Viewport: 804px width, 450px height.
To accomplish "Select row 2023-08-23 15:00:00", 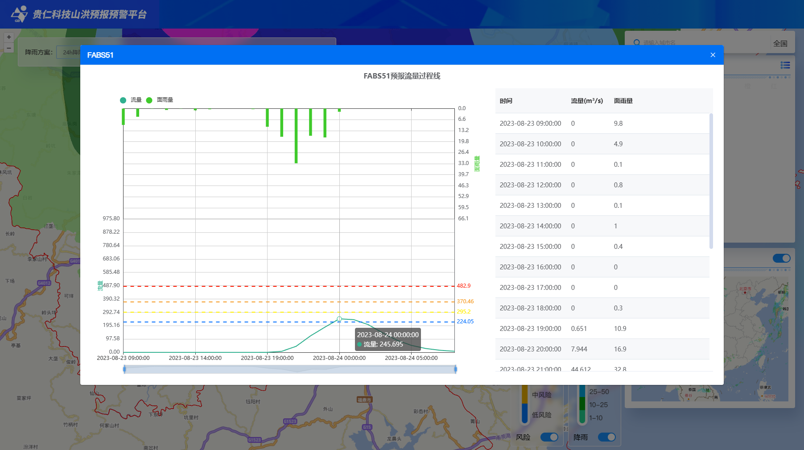I will tap(602, 247).
